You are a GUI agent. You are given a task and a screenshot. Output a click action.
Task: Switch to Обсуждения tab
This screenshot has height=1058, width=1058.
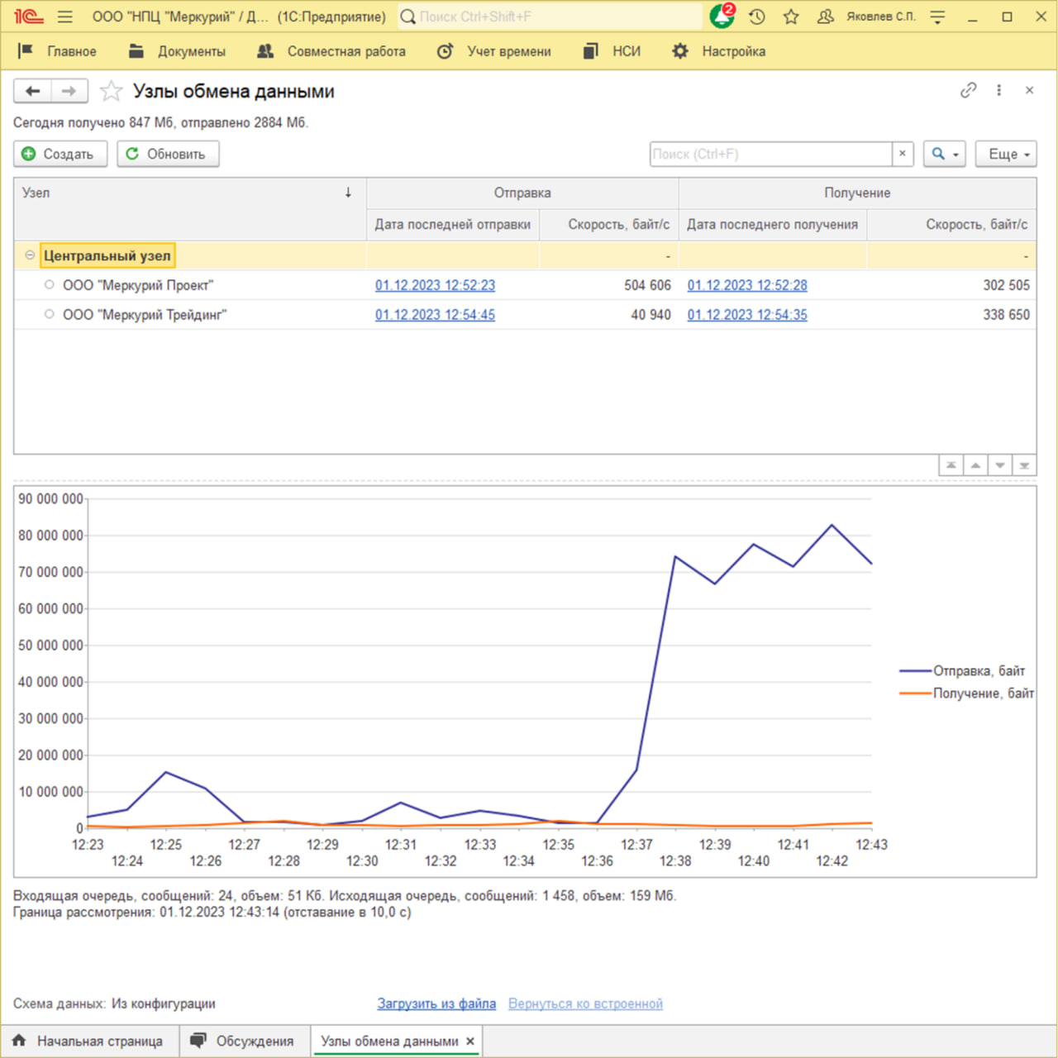click(x=243, y=1041)
